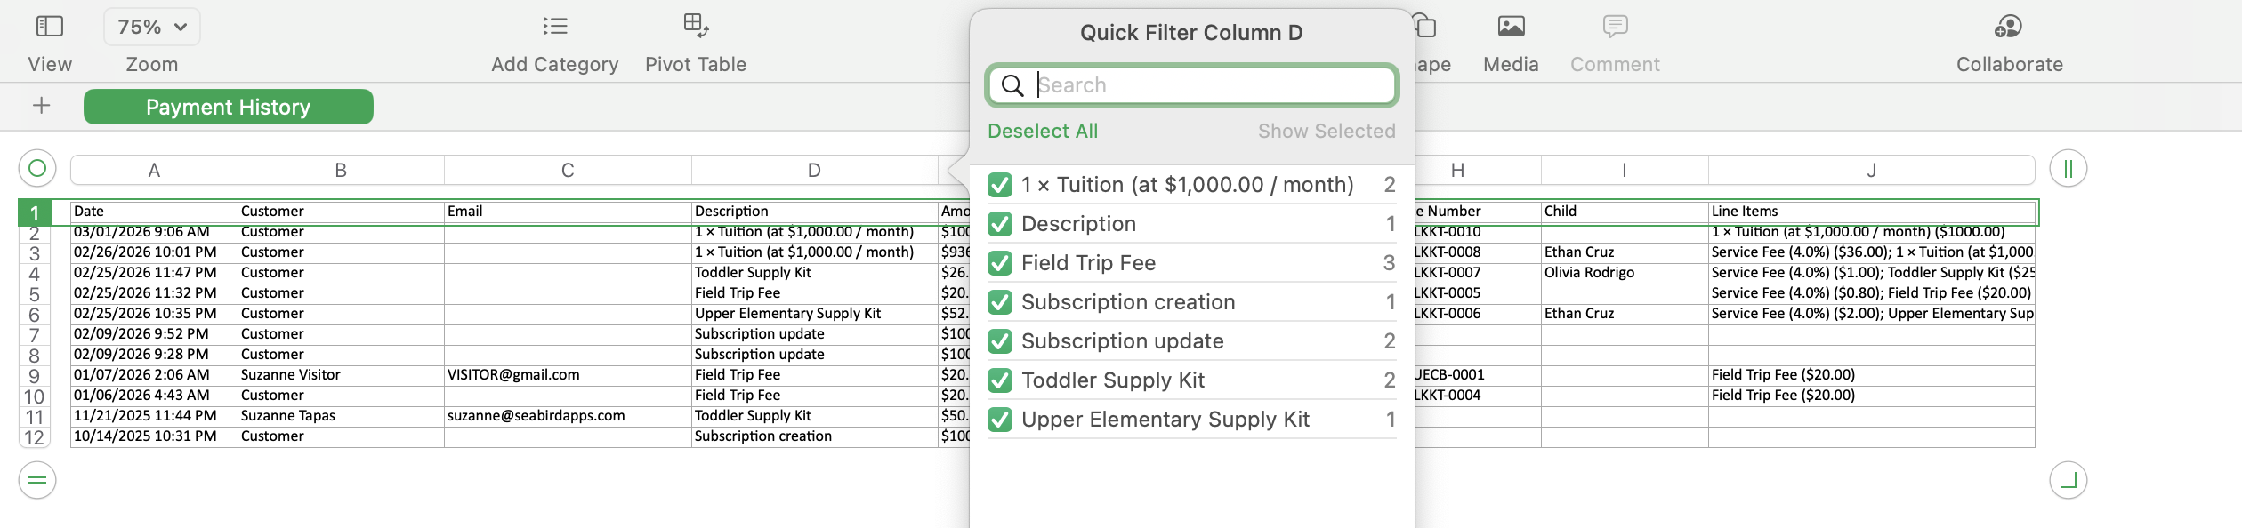Open the Media icon
Screen dimensions: 2242x528
click(x=1511, y=27)
